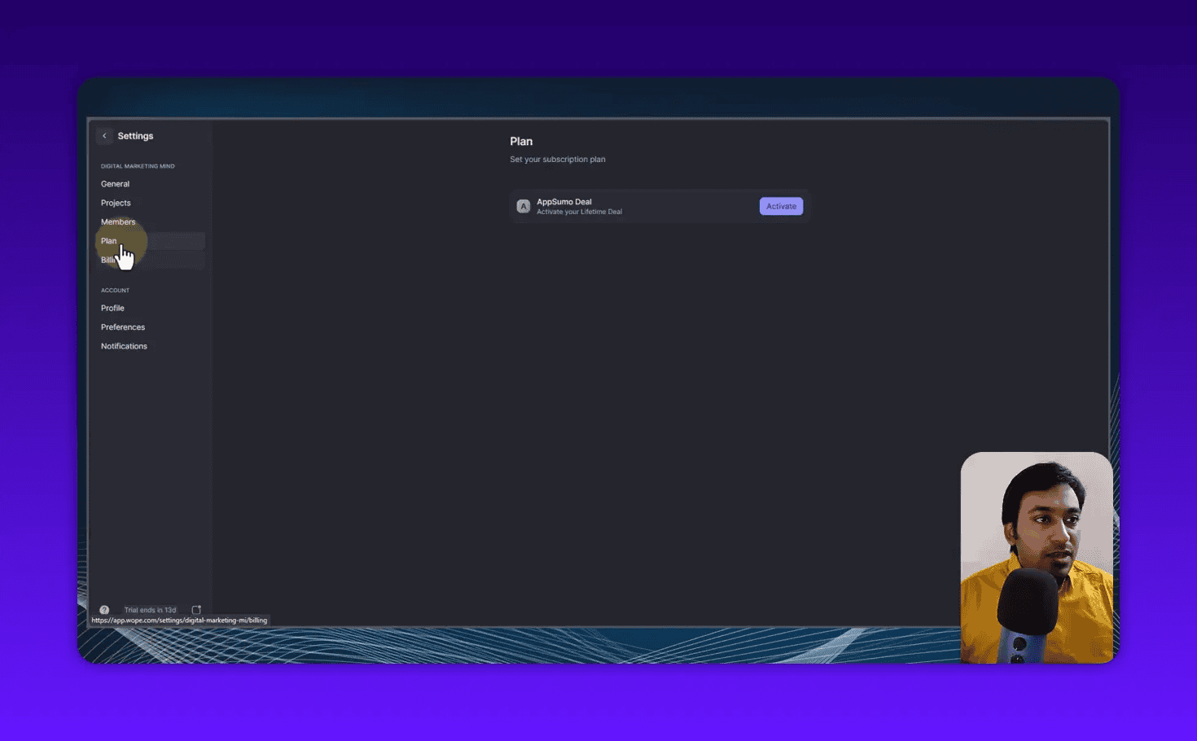Open the Preferences section
Viewport: 1197px width, 741px height.
123,327
